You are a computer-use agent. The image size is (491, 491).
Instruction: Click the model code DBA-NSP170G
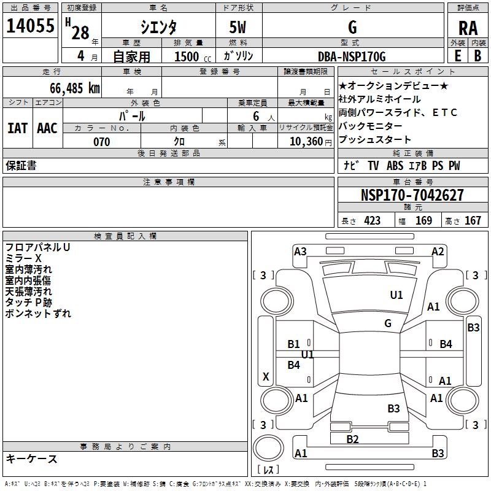(x=352, y=56)
